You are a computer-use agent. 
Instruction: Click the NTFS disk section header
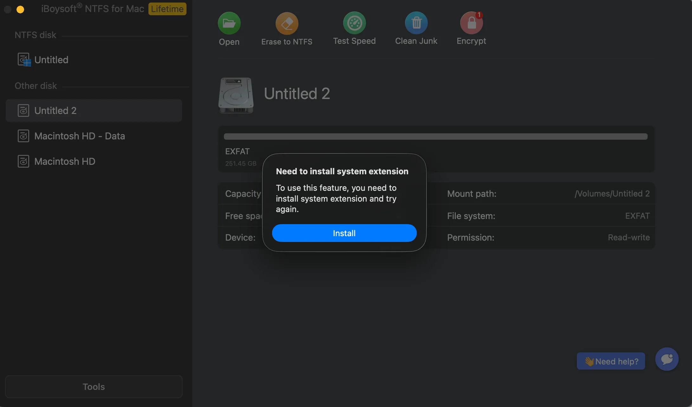35,35
